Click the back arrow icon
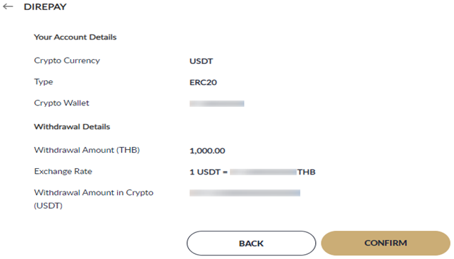Screen dimensions: 454x259 pos(8,6)
